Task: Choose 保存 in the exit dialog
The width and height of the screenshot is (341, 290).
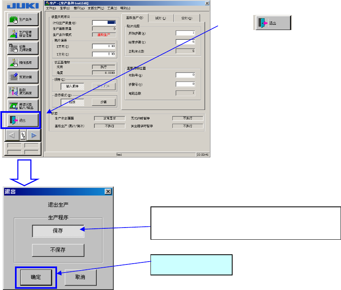Action: pos(58,231)
